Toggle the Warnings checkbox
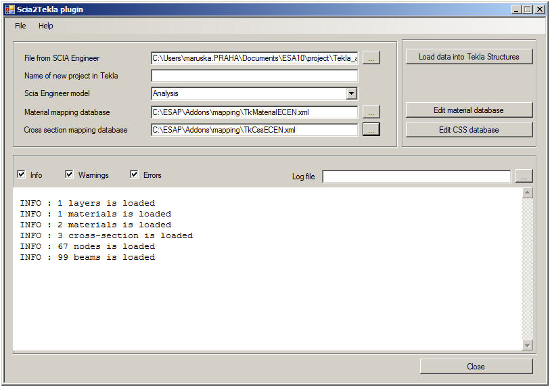The height and width of the screenshot is (387, 550). tap(69, 175)
